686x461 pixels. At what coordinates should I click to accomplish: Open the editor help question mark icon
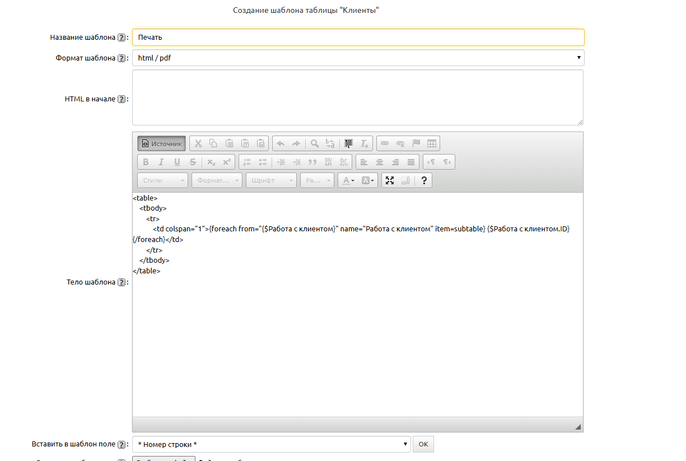tap(424, 180)
